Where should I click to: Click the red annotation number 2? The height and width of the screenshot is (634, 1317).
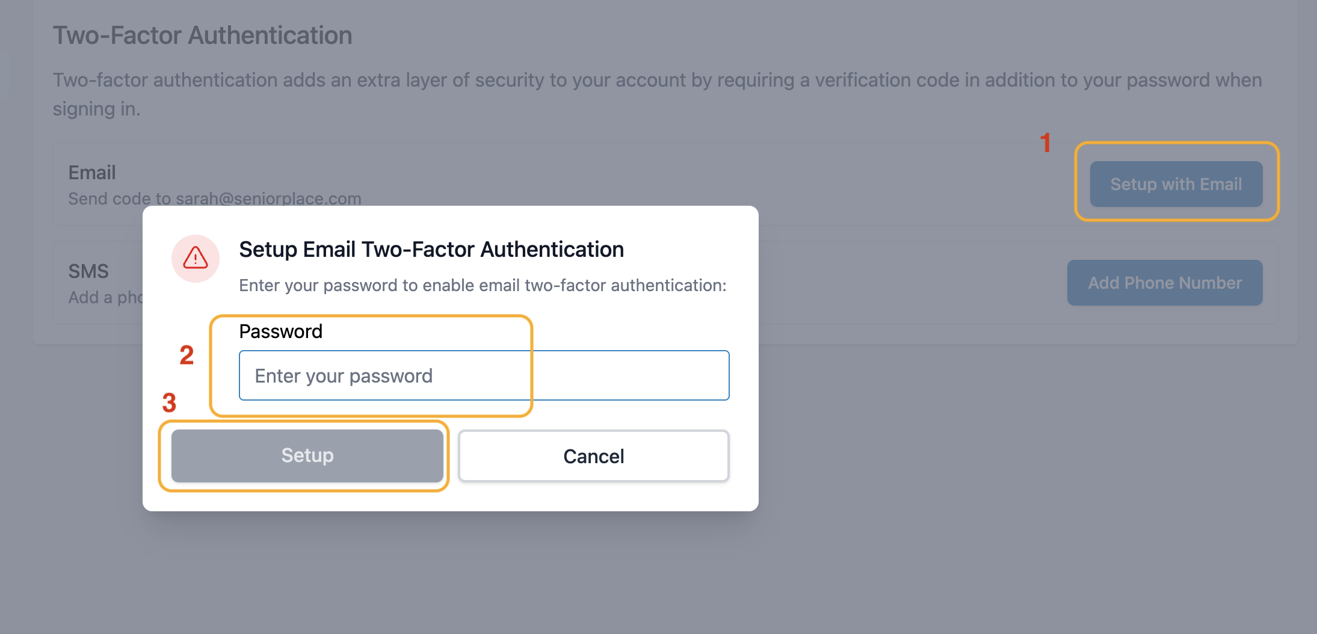click(x=187, y=355)
